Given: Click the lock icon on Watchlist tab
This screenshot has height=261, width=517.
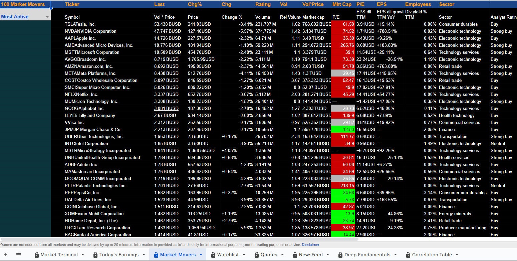Looking at the screenshot, I should 213,255.
